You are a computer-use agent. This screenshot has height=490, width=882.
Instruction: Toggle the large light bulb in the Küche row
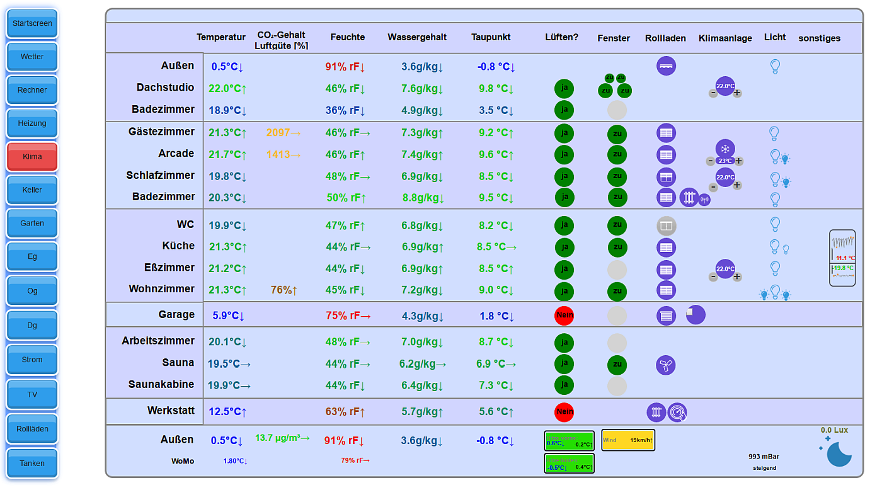pyautogui.click(x=774, y=246)
